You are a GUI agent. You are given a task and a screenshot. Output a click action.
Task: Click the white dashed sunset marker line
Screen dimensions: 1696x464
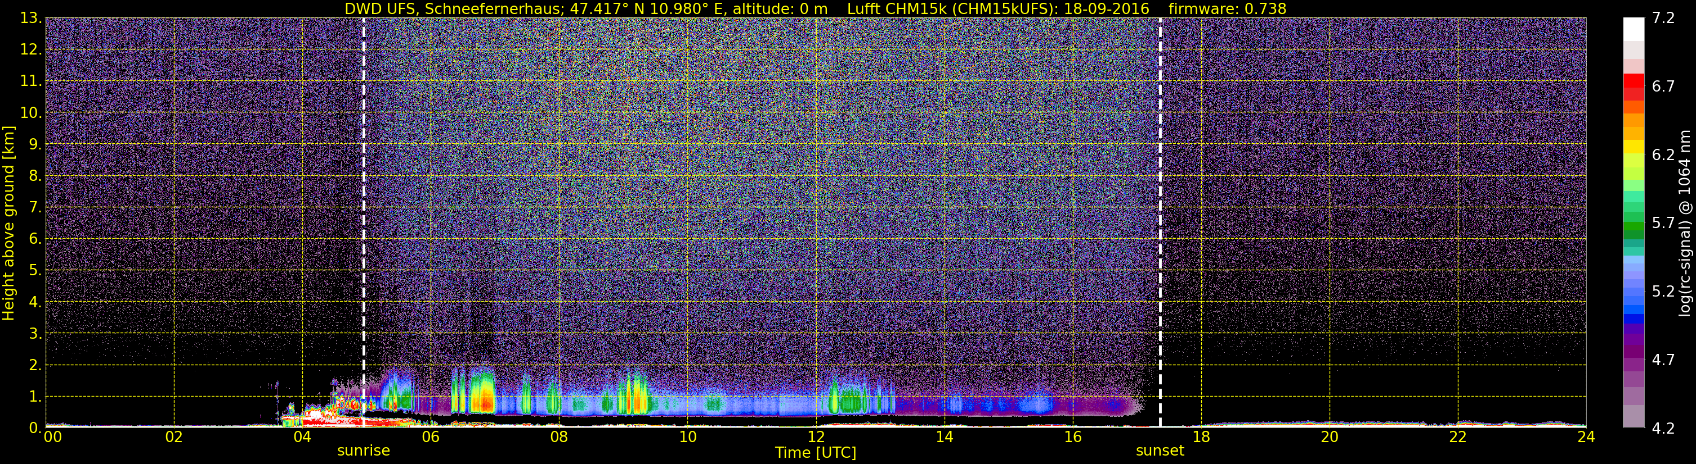(1160, 222)
